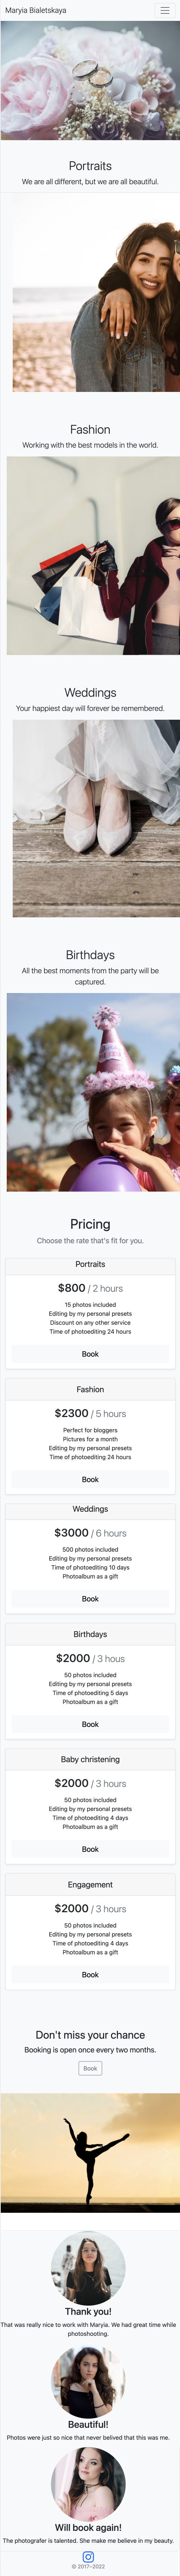This screenshot has width=180, height=2576.
Task: Open the Weddings photo of bridal shoes
Action: (96, 818)
